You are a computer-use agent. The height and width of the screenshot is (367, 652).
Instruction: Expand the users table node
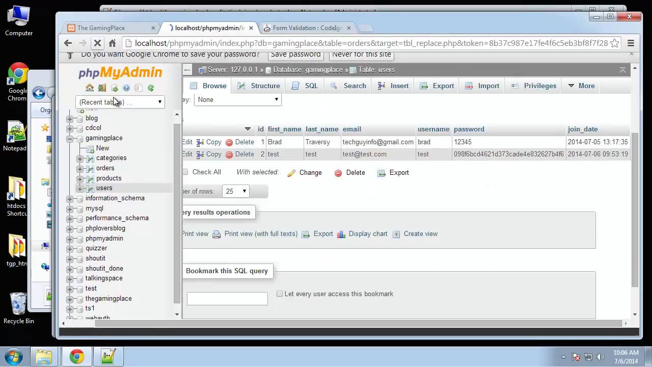click(80, 188)
